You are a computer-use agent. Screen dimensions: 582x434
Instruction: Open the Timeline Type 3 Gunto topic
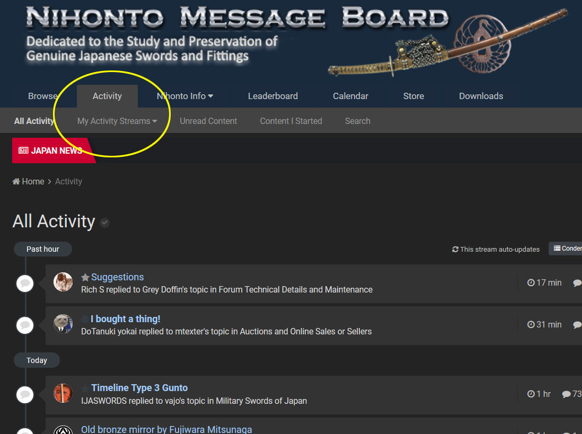(x=139, y=388)
